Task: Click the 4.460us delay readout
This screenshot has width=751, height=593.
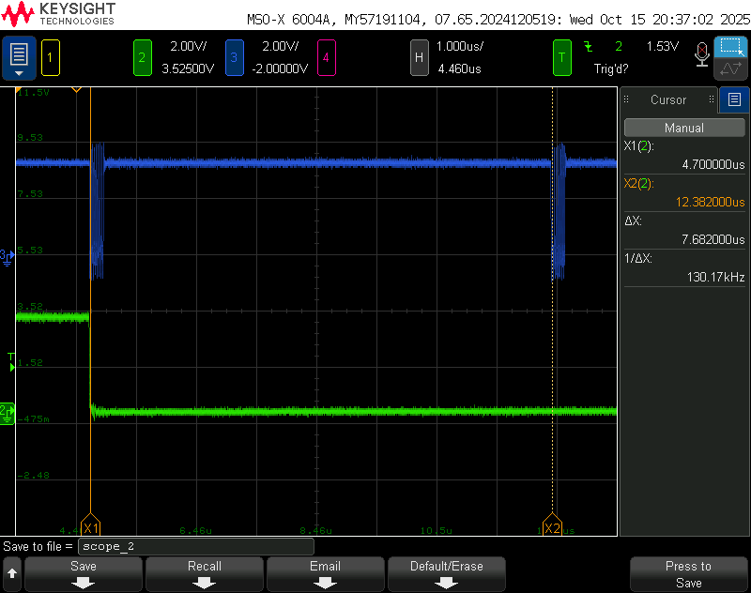Action: tap(459, 68)
